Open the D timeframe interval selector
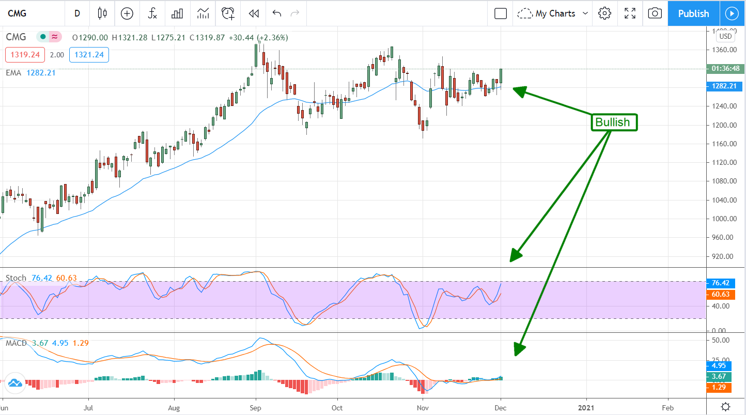 (77, 13)
